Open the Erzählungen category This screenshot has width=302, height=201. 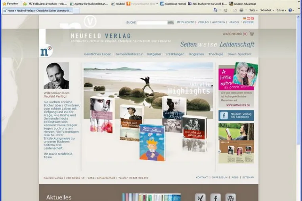pos(175,54)
